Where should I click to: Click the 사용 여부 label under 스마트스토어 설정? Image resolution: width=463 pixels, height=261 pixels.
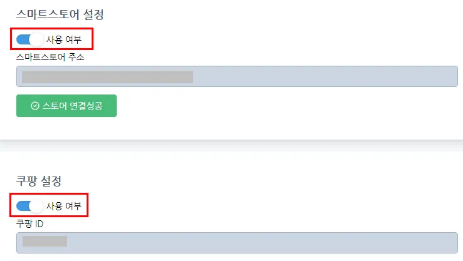pos(63,39)
